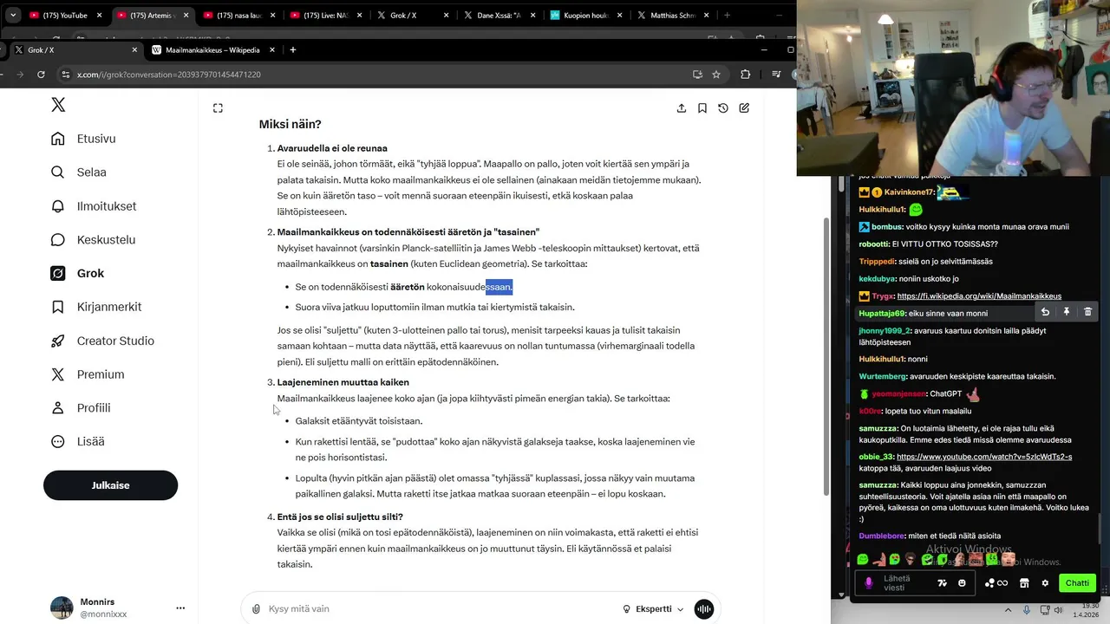The height and width of the screenshot is (624, 1110).
Task: Start a new Grok chat
Action: [744, 108]
